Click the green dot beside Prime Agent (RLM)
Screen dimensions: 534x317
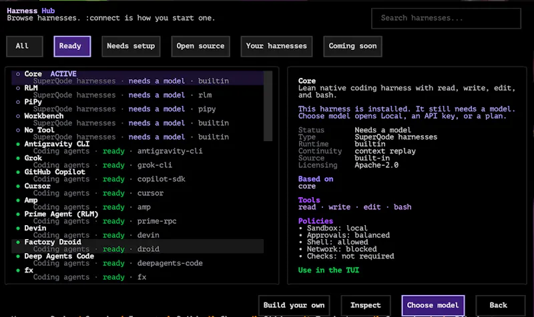(x=18, y=214)
